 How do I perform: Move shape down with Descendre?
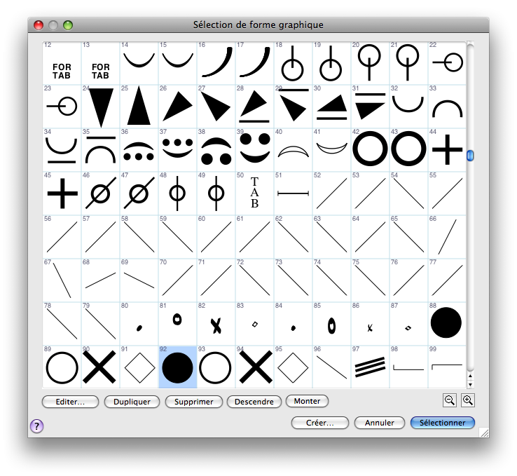(x=254, y=402)
